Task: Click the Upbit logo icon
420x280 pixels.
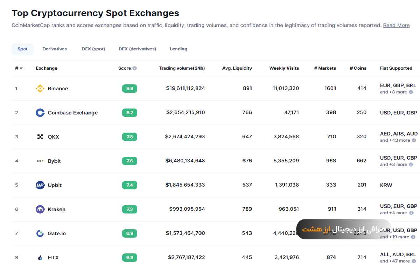Action: tap(40, 185)
